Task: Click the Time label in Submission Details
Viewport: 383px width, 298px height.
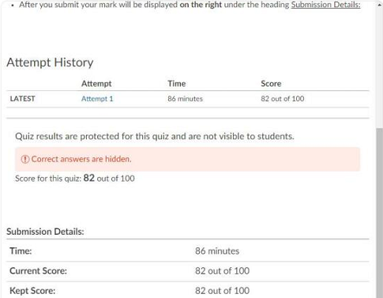Action: 21,251
